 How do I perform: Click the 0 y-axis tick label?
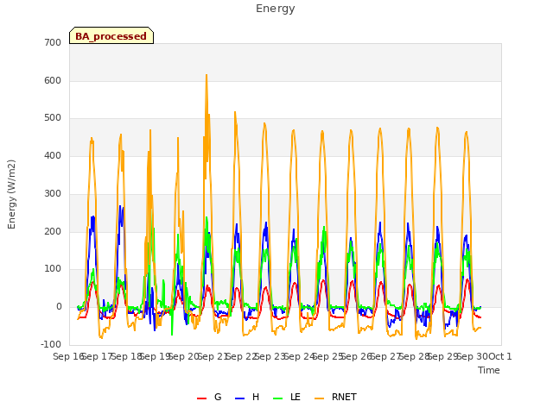[59, 307]
